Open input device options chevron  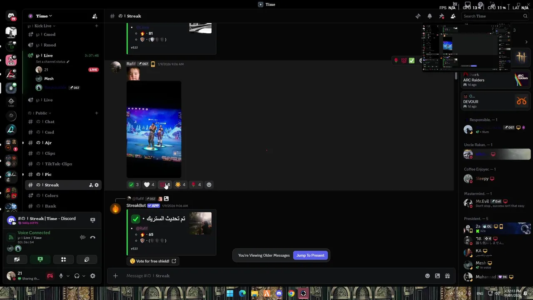[x=68, y=276]
